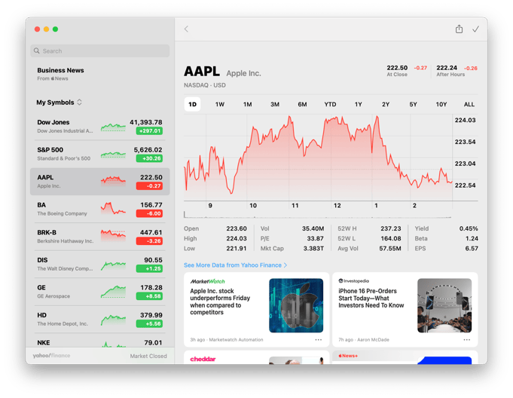Viewport: 513px width, 398px height.
Task: Open See More Data from Yahoo Finance
Action: click(235, 265)
